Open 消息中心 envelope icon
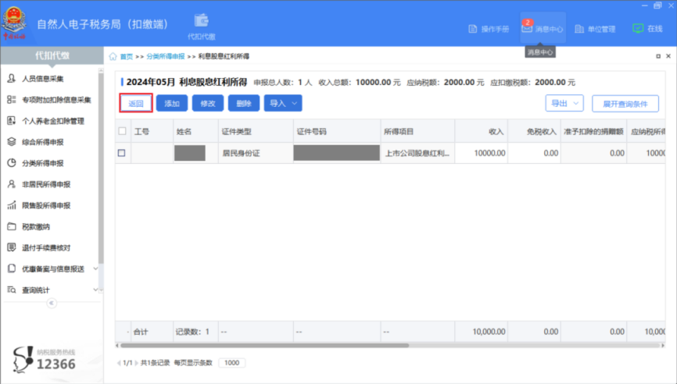This screenshot has width=677, height=384. pyautogui.click(x=528, y=29)
